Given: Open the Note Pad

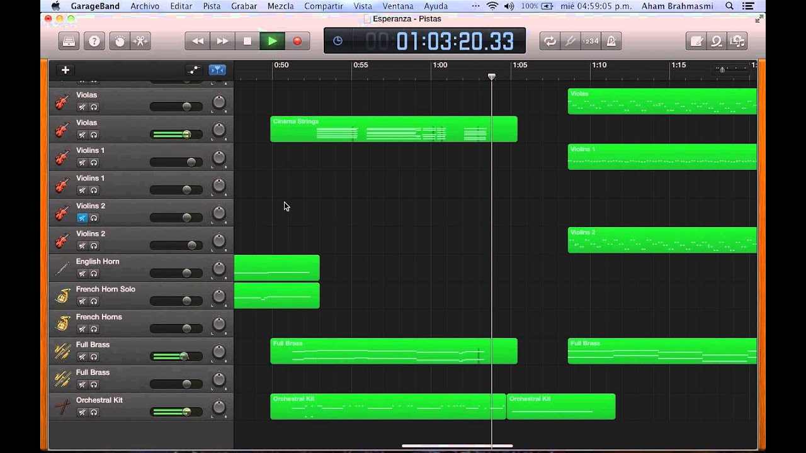Looking at the screenshot, I should coord(696,41).
